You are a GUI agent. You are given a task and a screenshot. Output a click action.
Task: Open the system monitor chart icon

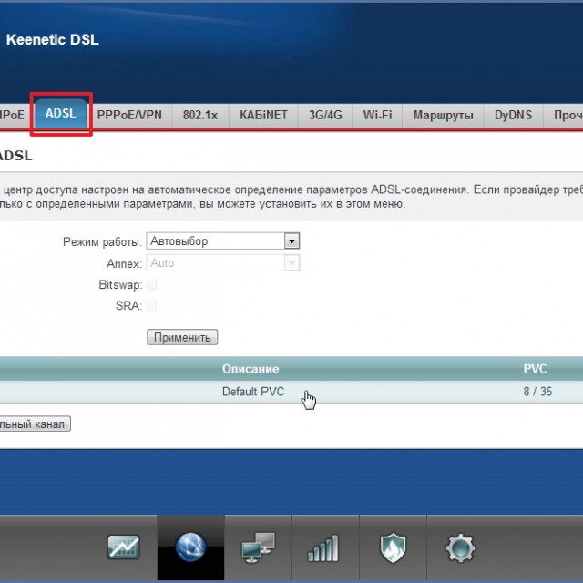pos(124,547)
